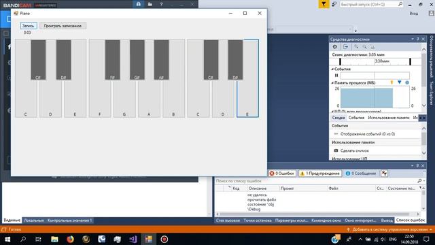Image resolution: width=435 pixels, height=245 pixels.
Task: Open the Использование памяти tab
Action: [388, 118]
